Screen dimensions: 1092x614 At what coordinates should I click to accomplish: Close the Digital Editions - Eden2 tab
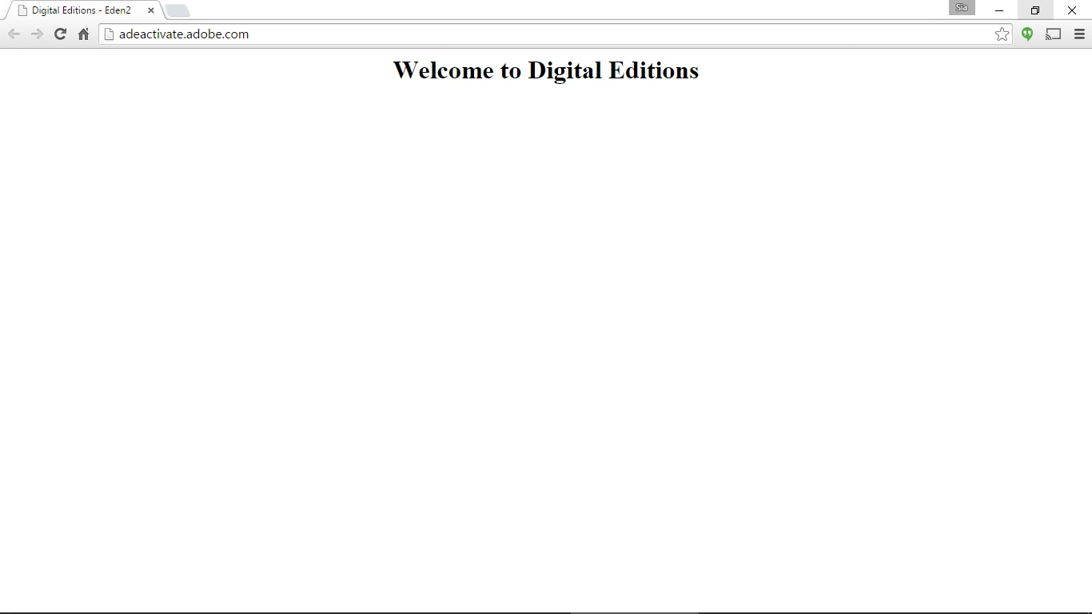pos(151,10)
